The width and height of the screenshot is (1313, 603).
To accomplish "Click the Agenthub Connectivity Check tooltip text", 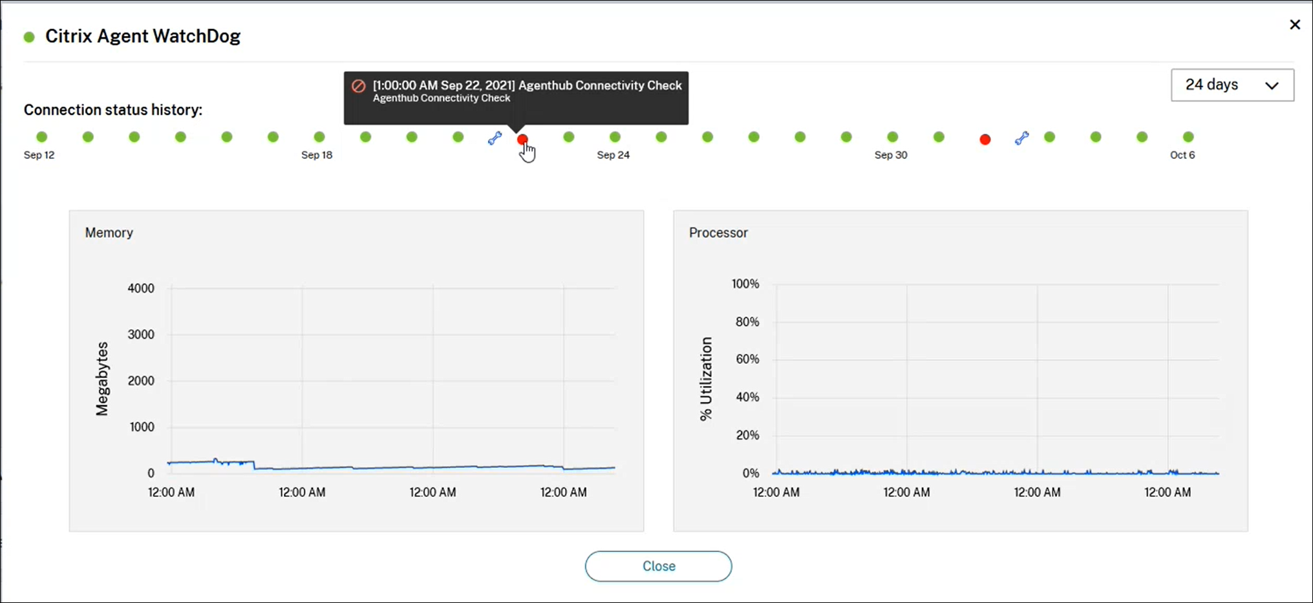I will click(527, 86).
